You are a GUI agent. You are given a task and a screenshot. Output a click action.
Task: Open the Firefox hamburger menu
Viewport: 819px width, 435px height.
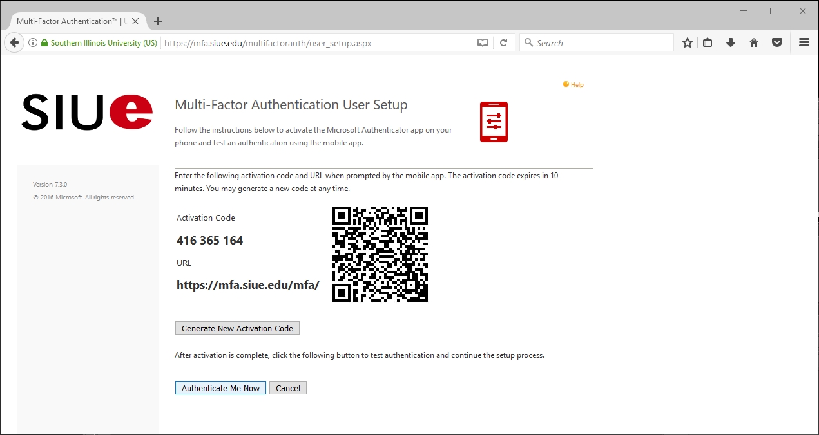tap(804, 43)
